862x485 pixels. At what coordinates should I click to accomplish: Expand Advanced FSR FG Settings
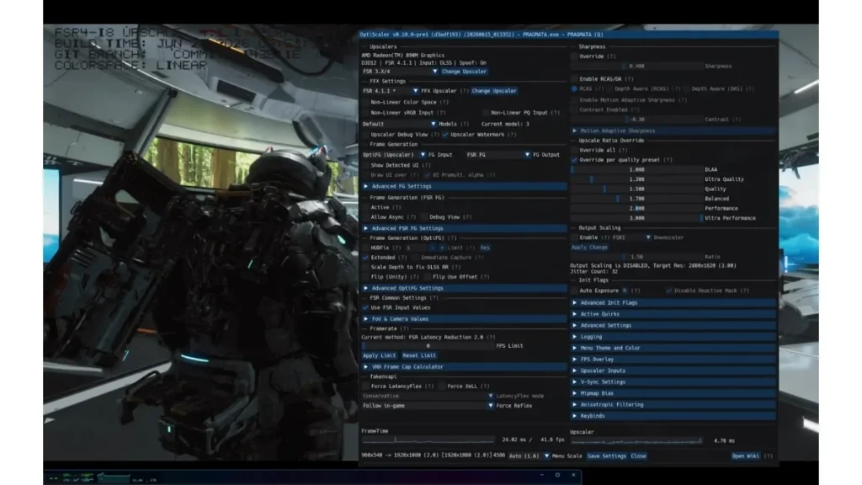464,228
